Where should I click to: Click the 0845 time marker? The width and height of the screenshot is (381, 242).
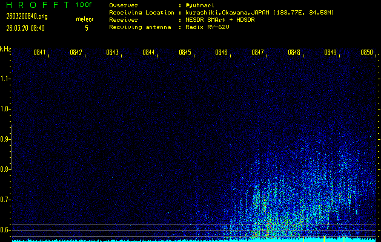point(185,53)
